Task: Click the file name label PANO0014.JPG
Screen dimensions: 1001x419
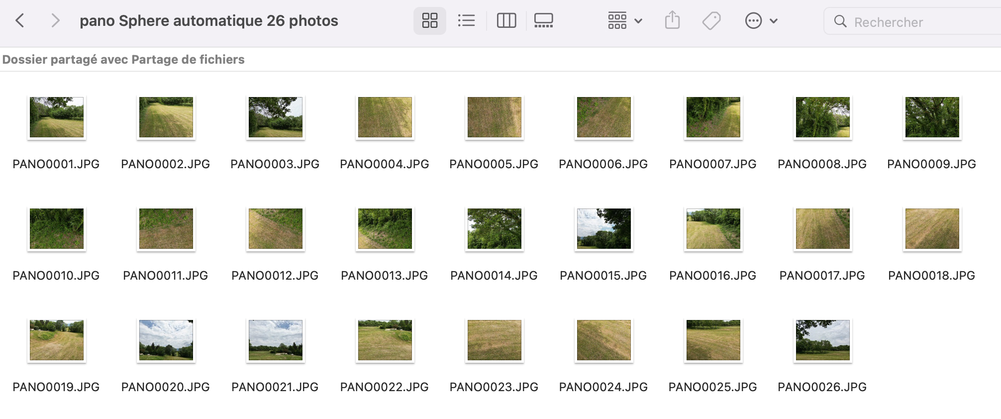Action: tap(494, 276)
